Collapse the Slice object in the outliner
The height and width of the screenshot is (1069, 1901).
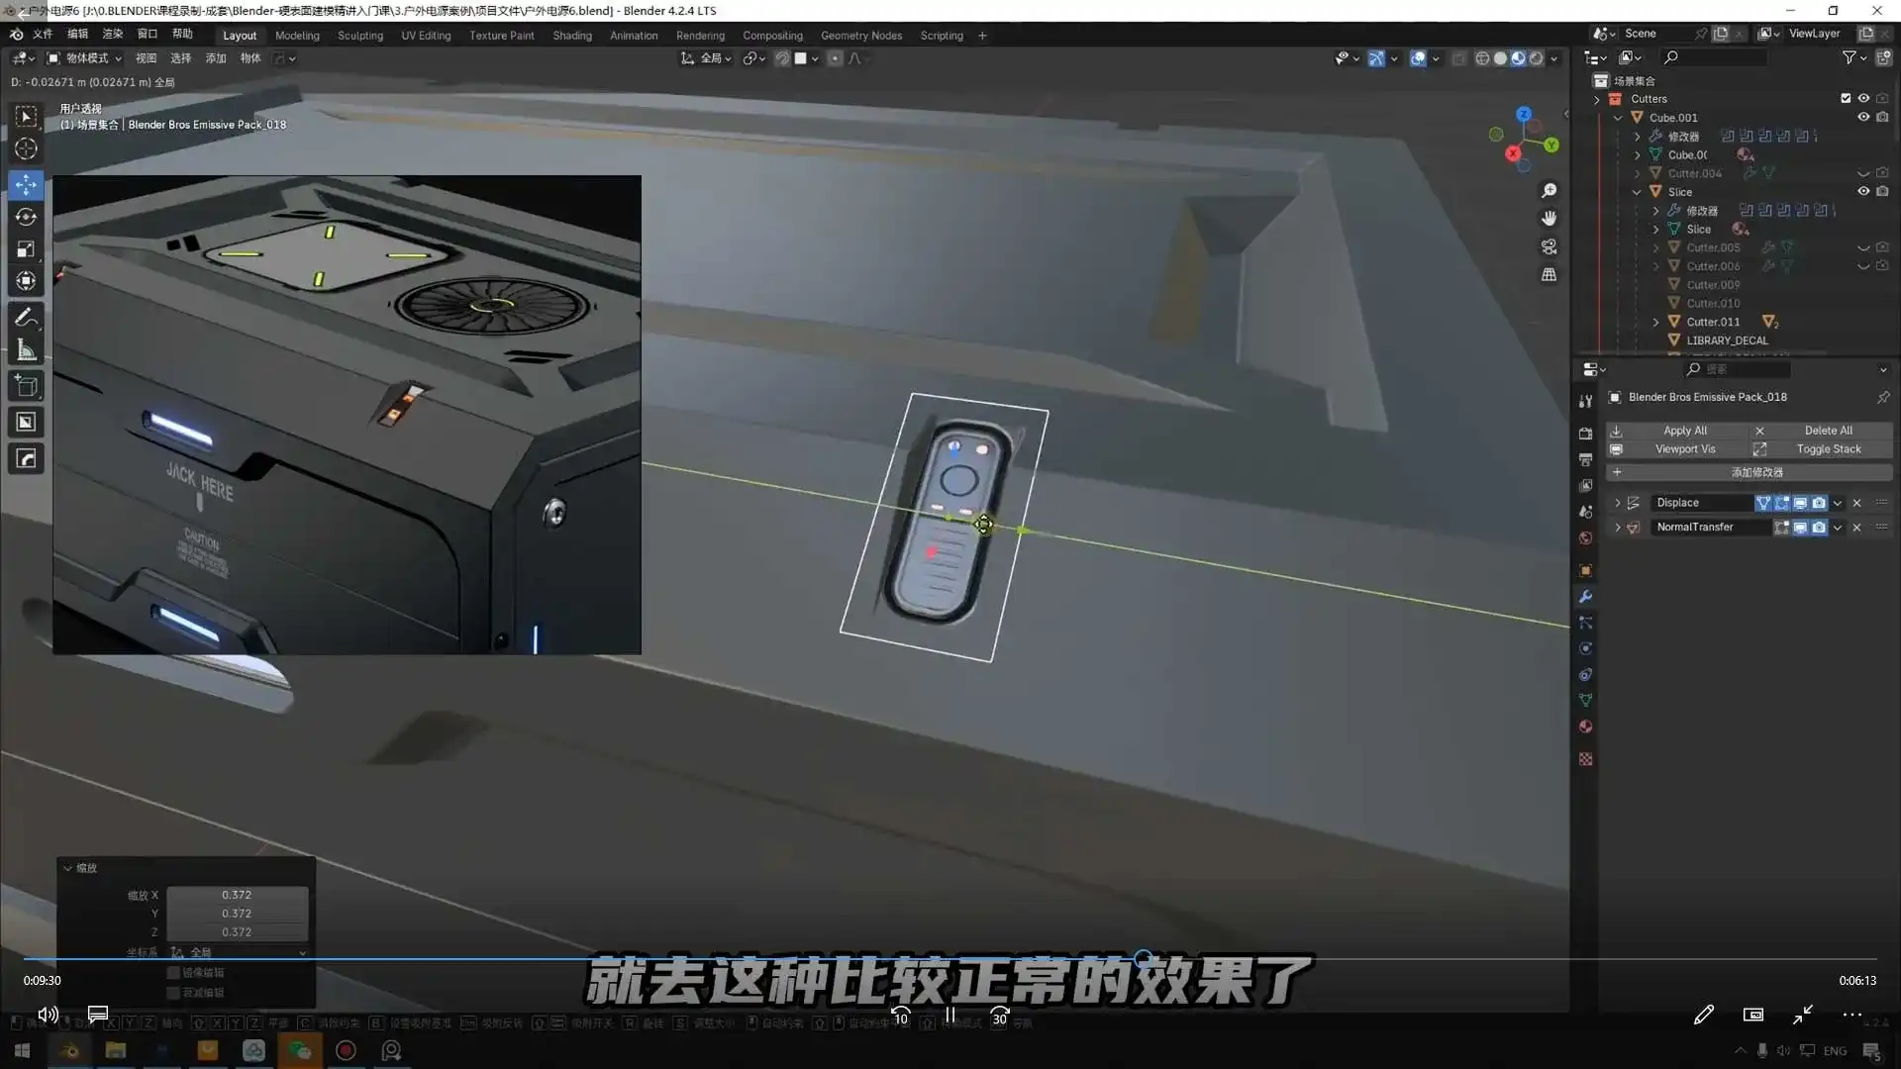1637,191
